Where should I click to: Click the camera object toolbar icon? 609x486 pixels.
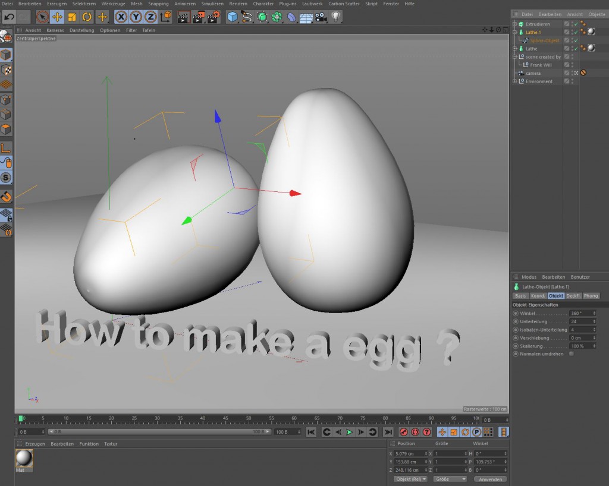321,17
